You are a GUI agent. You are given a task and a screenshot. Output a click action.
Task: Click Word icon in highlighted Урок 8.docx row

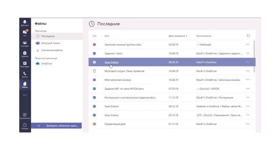pyautogui.click(x=94, y=62)
